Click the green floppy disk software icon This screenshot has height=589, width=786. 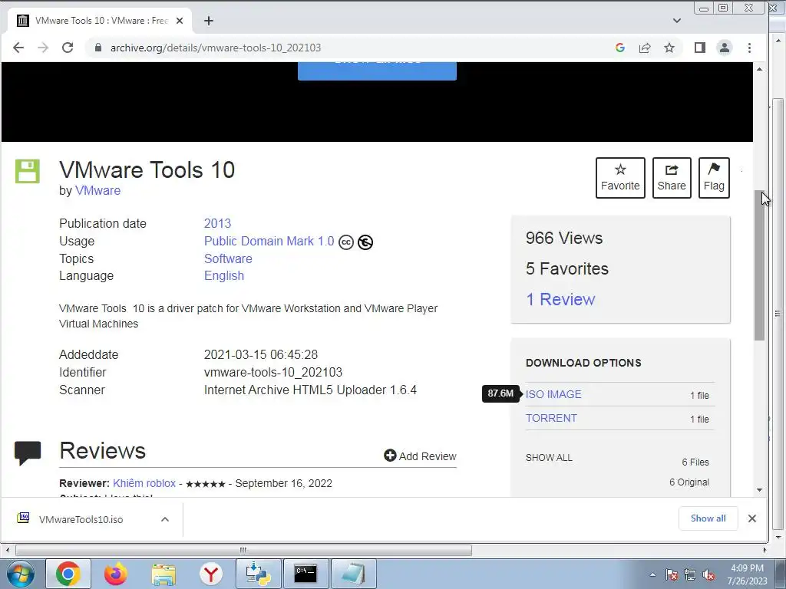28,171
